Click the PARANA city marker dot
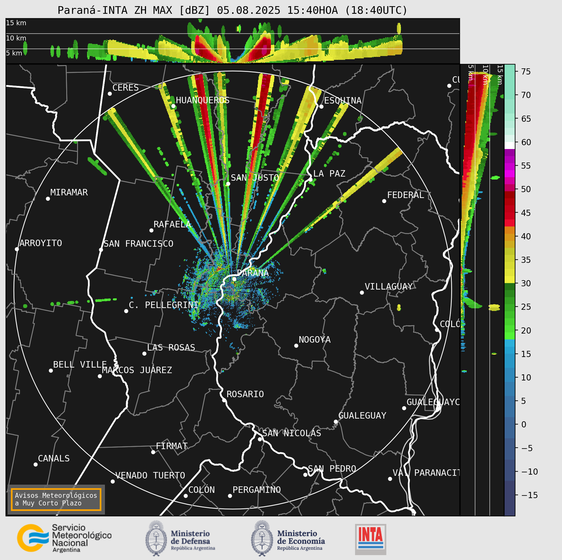The height and width of the screenshot is (560, 562). (x=234, y=279)
